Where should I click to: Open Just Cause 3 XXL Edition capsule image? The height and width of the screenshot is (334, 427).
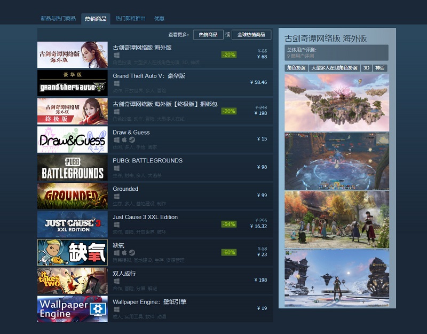pyautogui.click(x=73, y=224)
